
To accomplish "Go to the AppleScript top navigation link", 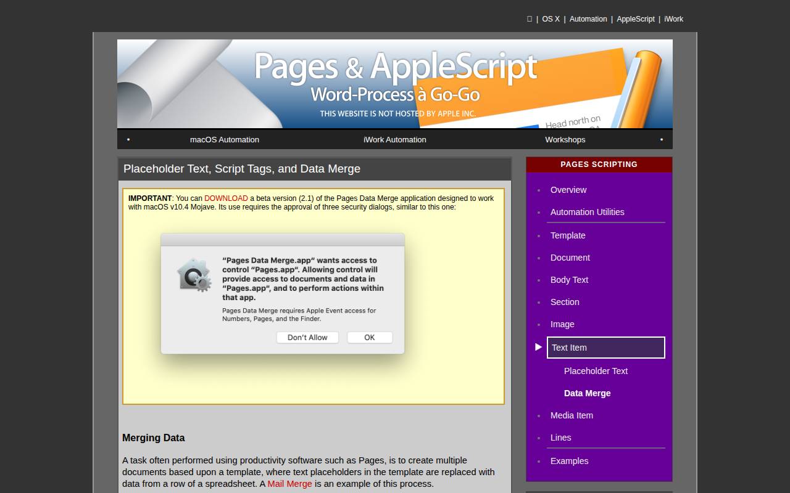I will (636, 19).
